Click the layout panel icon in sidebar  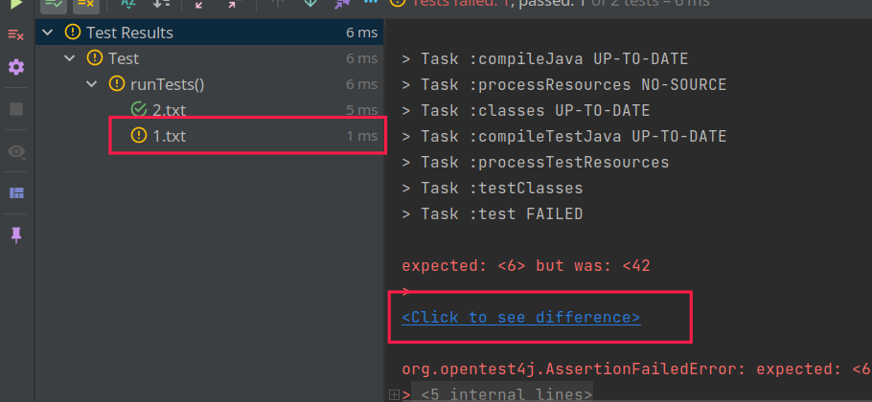coord(16,193)
